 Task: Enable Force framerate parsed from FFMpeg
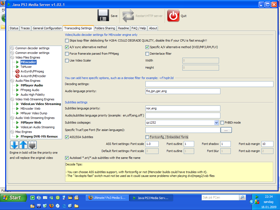(67, 54)
